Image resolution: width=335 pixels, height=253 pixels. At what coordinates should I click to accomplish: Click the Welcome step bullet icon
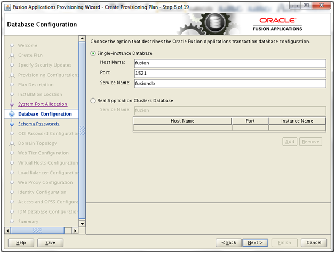click(12, 45)
